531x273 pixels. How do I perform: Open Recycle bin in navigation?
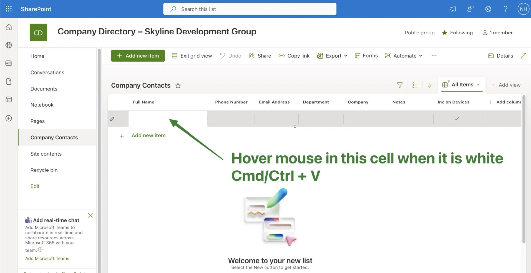tap(44, 170)
